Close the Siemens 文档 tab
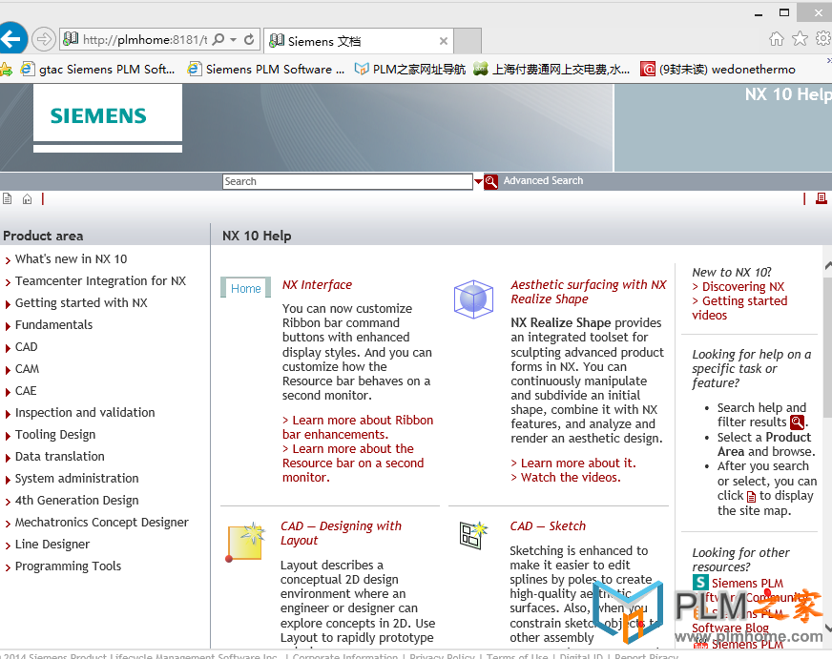The image size is (832, 659). (444, 41)
